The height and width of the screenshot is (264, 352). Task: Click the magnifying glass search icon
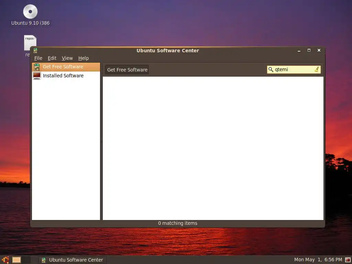pyautogui.click(x=271, y=69)
